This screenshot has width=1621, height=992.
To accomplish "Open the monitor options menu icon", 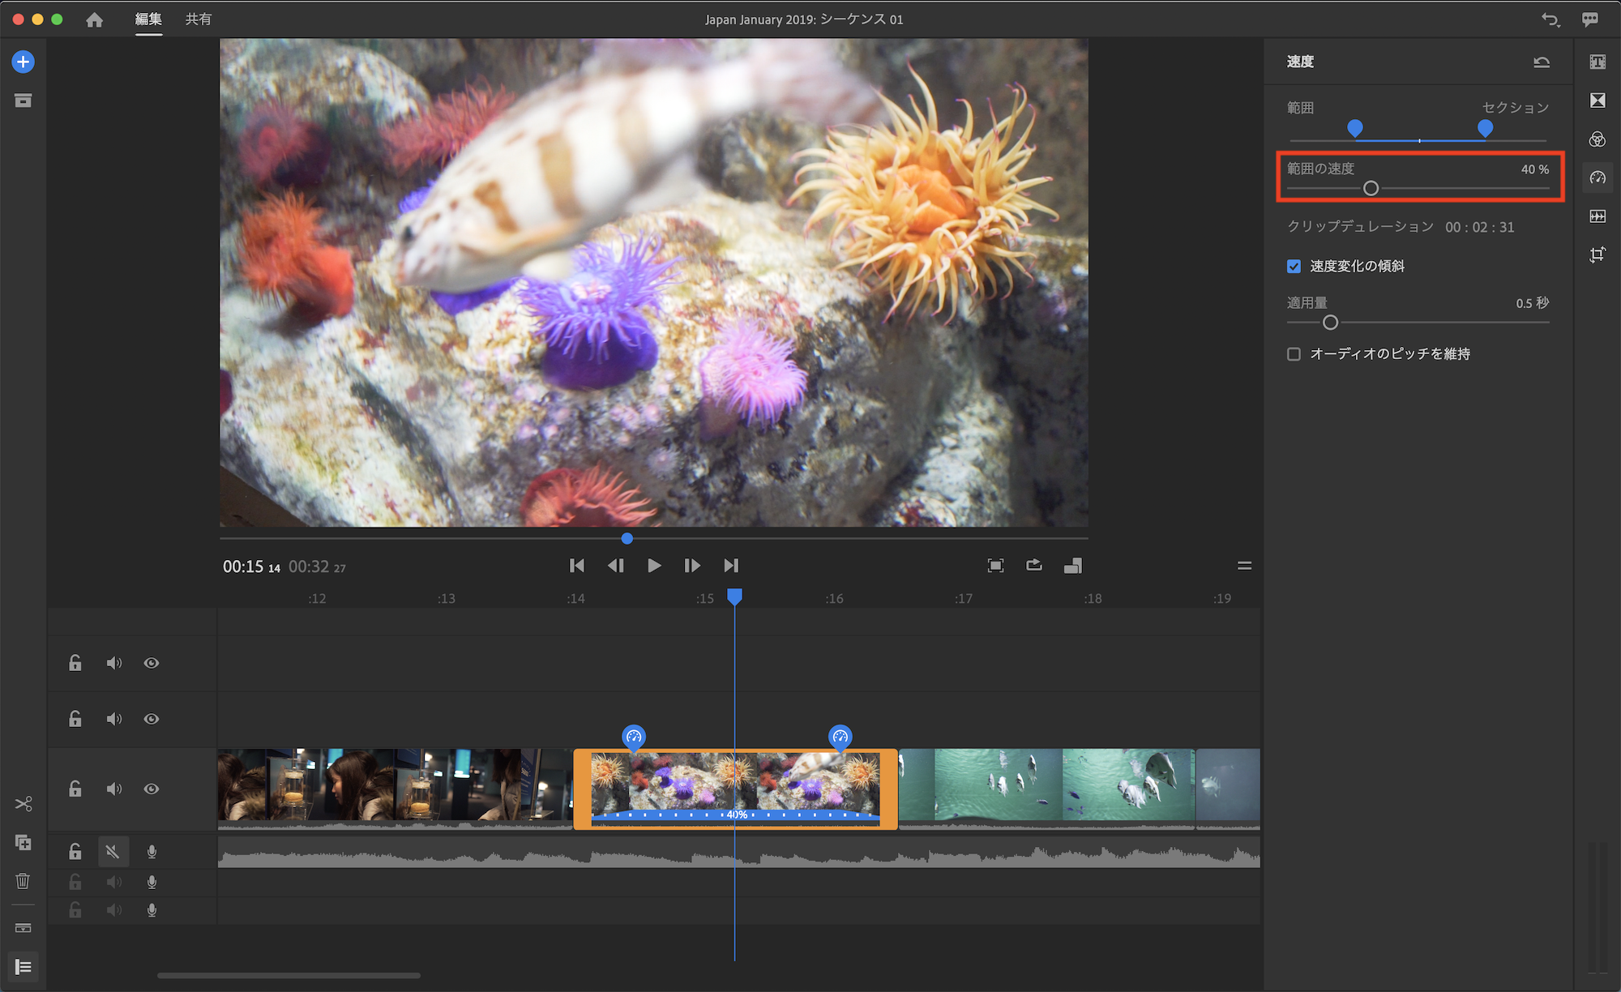I will [x=1244, y=566].
